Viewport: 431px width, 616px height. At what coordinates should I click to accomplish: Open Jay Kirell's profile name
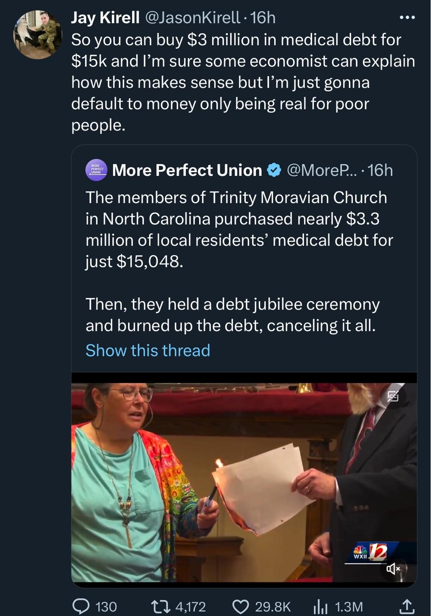[x=104, y=17]
